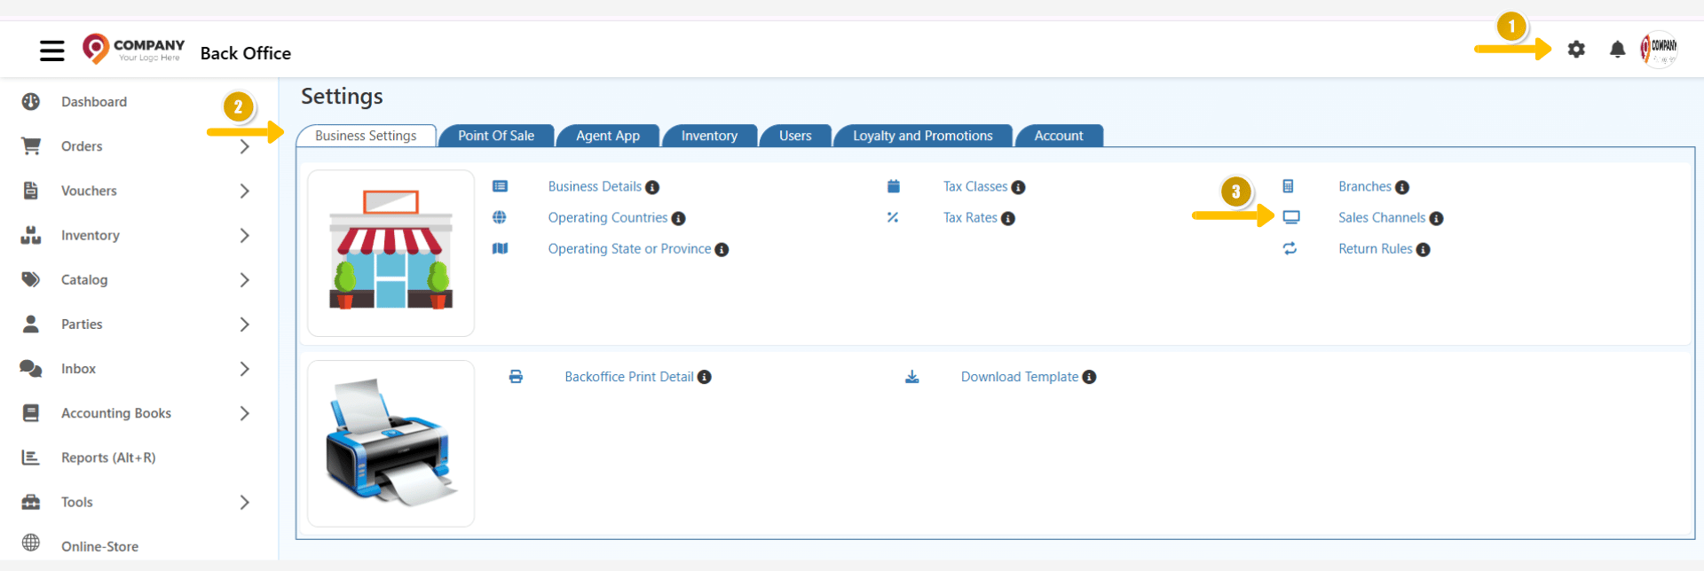Click the Branches building icon
The image size is (1704, 571).
(1289, 186)
